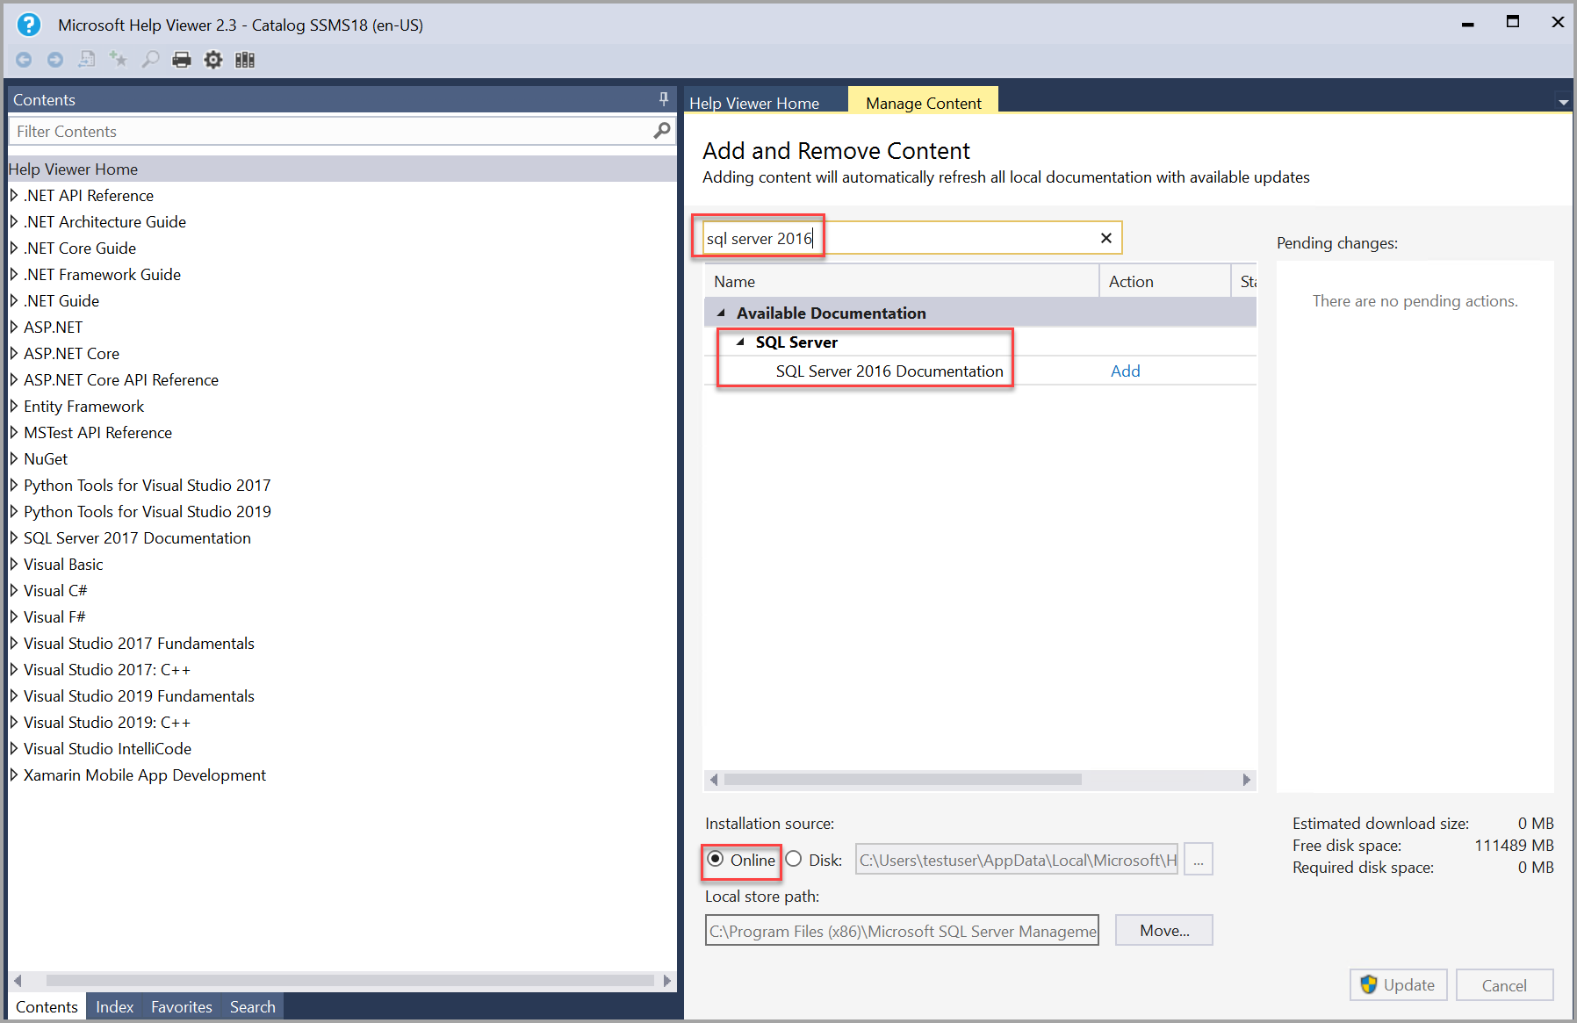Select the Sync Contents icon
This screenshot has height=1023, width=1577.
tap(87, 59)
